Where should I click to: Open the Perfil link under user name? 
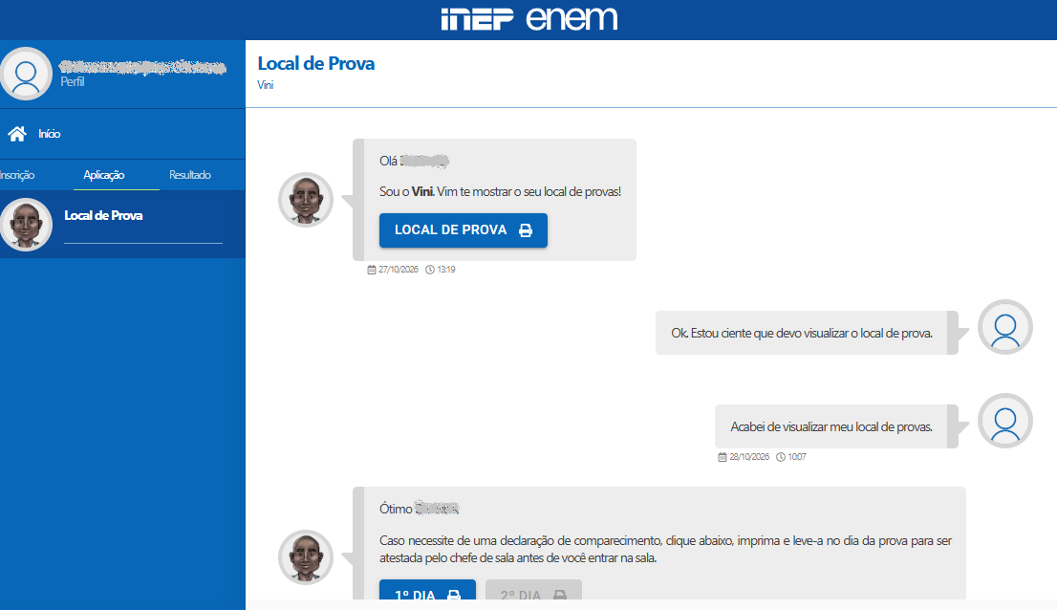tap(72, 81)
